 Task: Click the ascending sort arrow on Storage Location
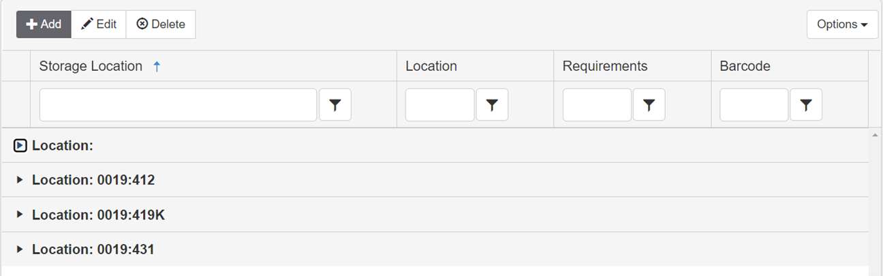(x=157, y=67)
